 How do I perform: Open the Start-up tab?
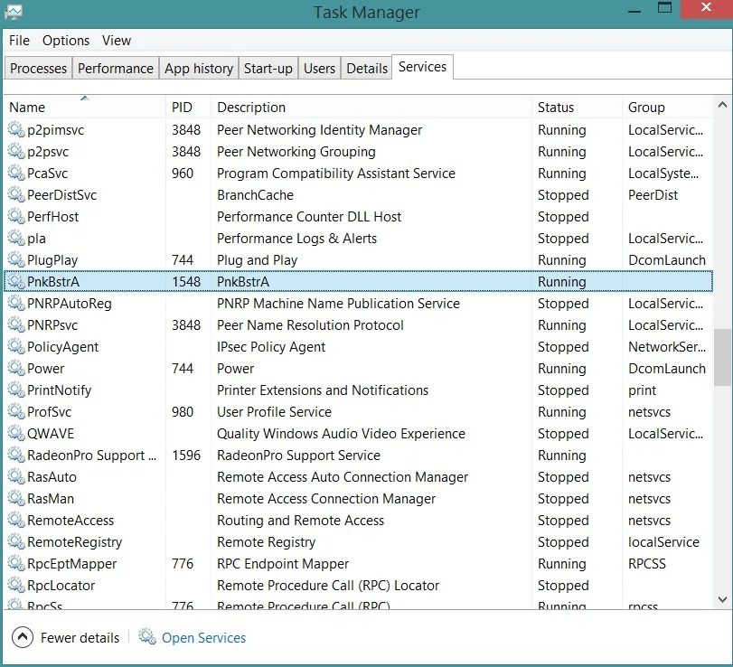(x=268, y=69)
